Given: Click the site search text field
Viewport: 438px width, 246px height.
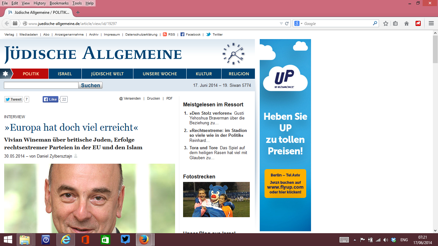Looking at the screenshot, I should click(41, 85).
